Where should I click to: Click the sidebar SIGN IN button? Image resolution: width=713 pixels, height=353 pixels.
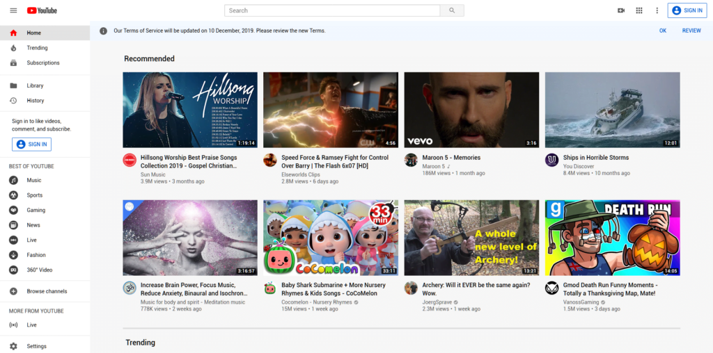tap(32, 145)
